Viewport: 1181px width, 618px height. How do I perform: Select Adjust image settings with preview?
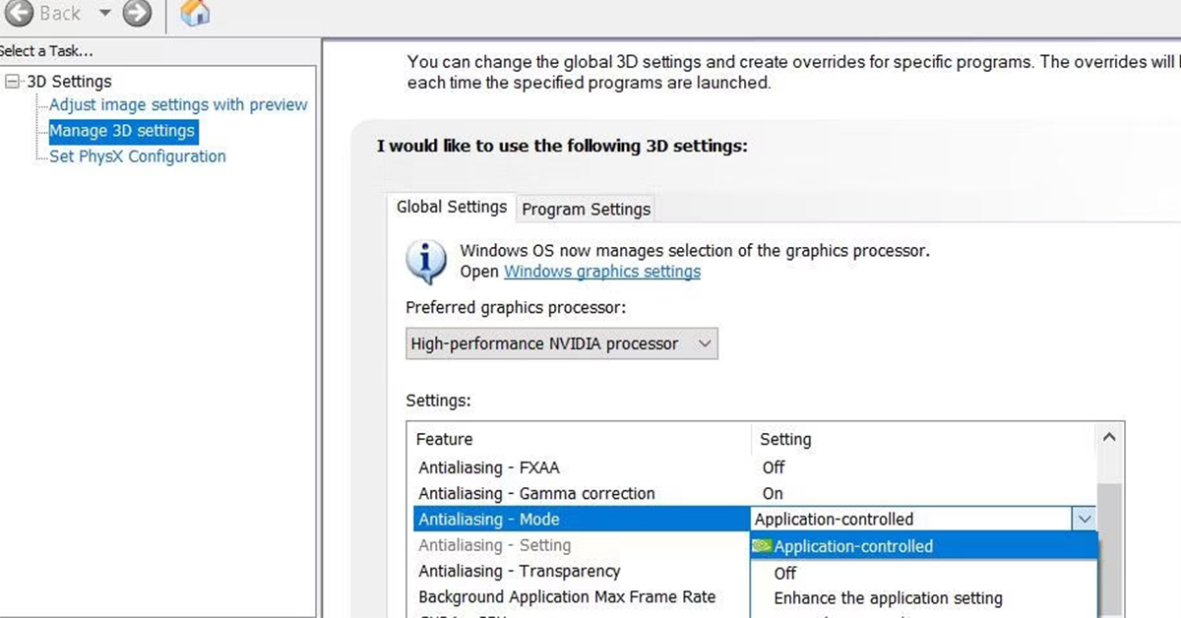(x=178, y=104)
